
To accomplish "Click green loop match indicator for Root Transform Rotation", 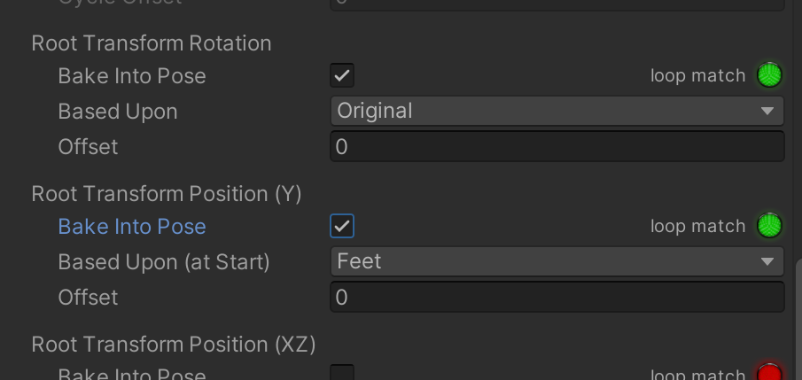I will [x=770, y=75].
